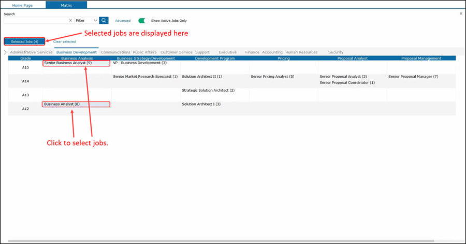
Task: Close the Matrix panel with top-right X
Action: point(461,13)
